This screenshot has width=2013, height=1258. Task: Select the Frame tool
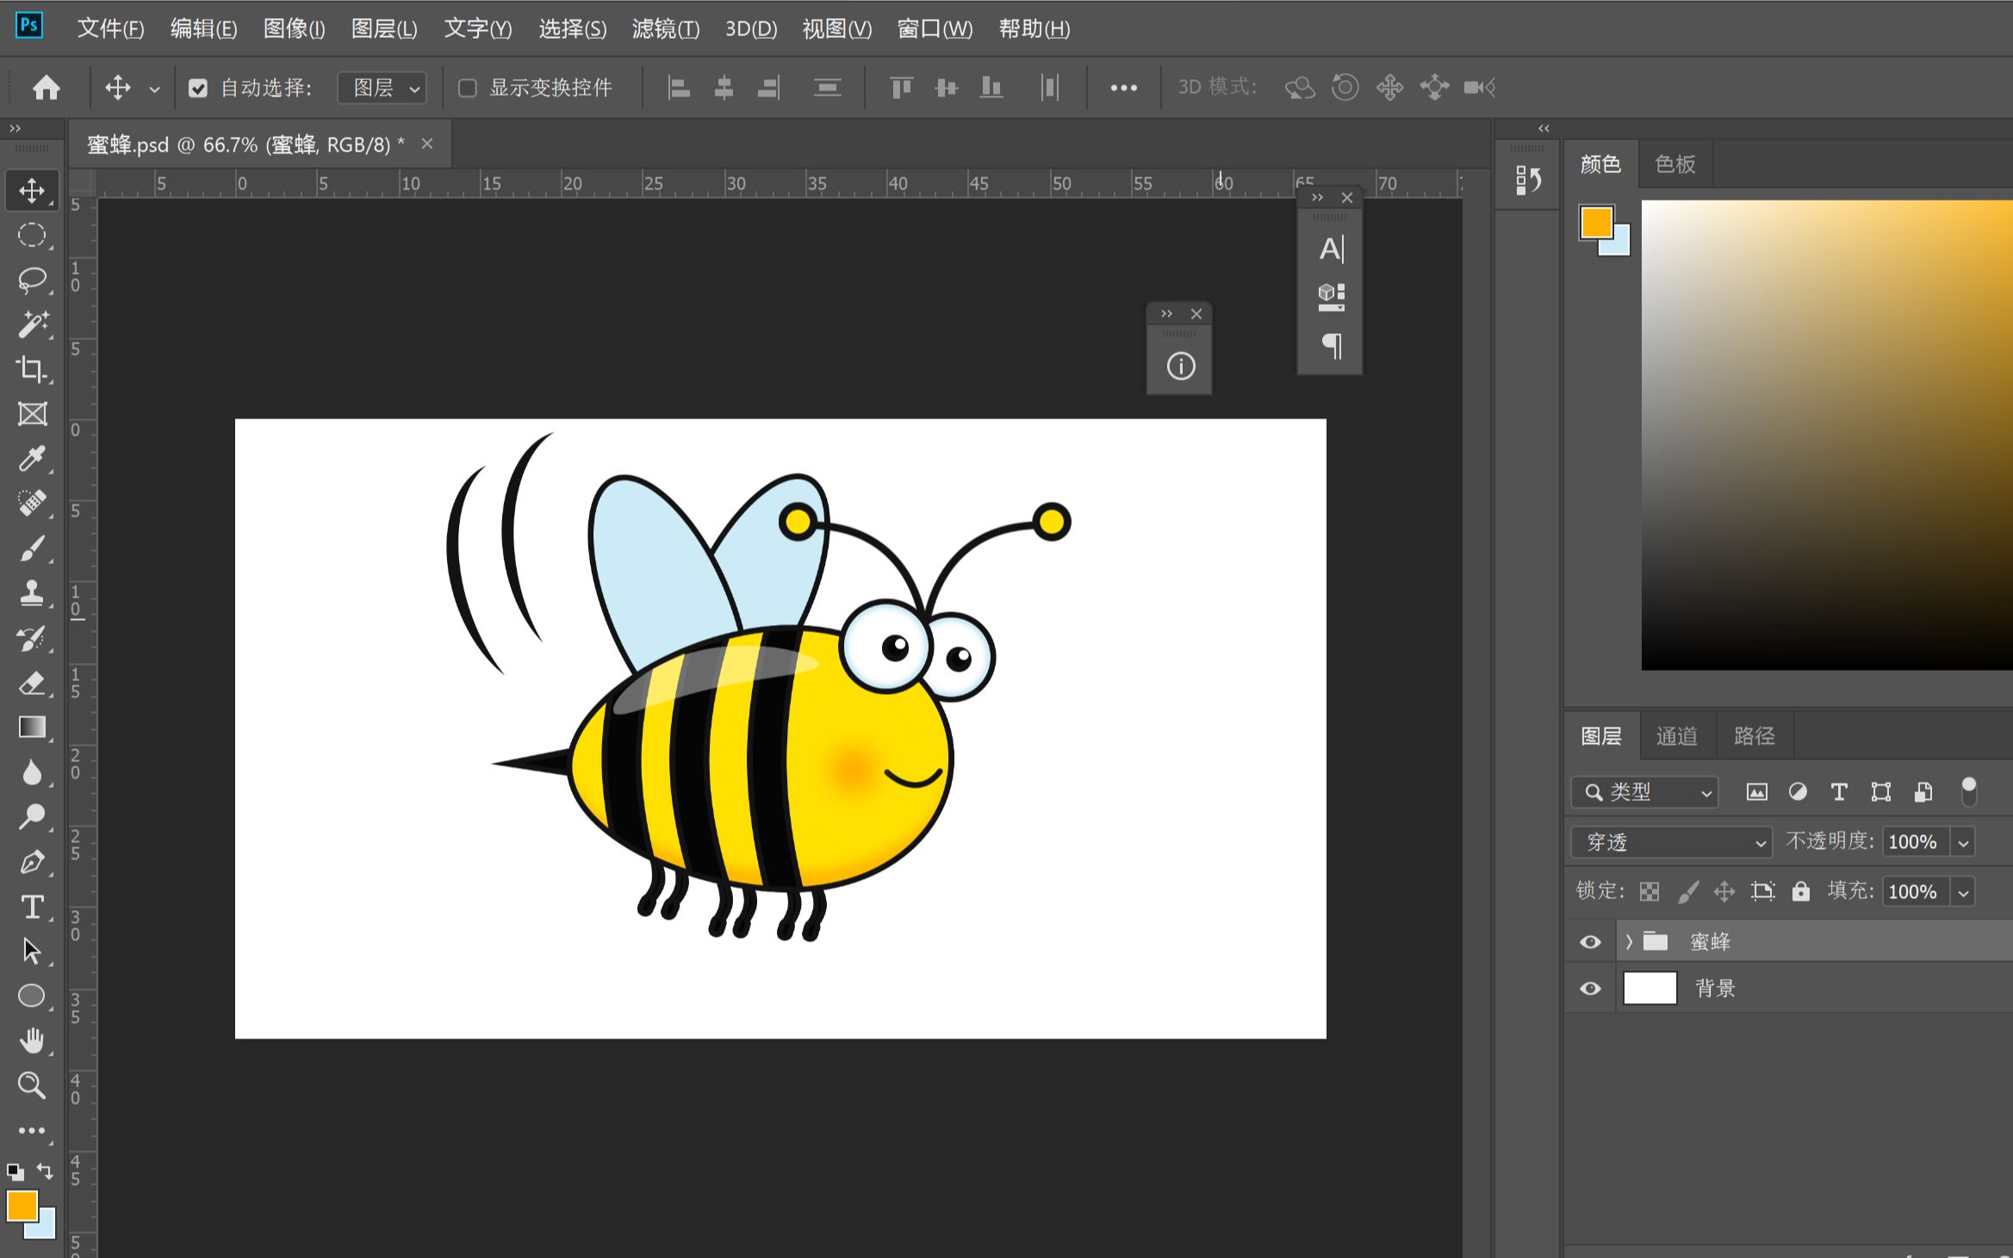pyautogui.click(x=32, y=414)
